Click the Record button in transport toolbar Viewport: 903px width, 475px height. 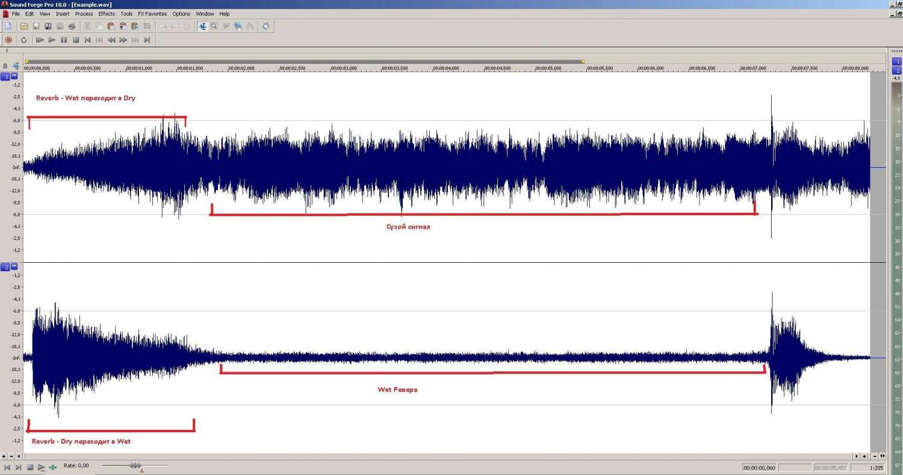[8, 40]
